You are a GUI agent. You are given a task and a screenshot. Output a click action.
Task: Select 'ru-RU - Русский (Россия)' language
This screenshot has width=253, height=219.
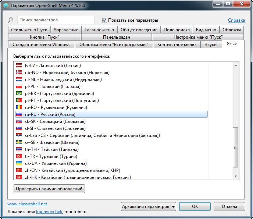[111, 114]
